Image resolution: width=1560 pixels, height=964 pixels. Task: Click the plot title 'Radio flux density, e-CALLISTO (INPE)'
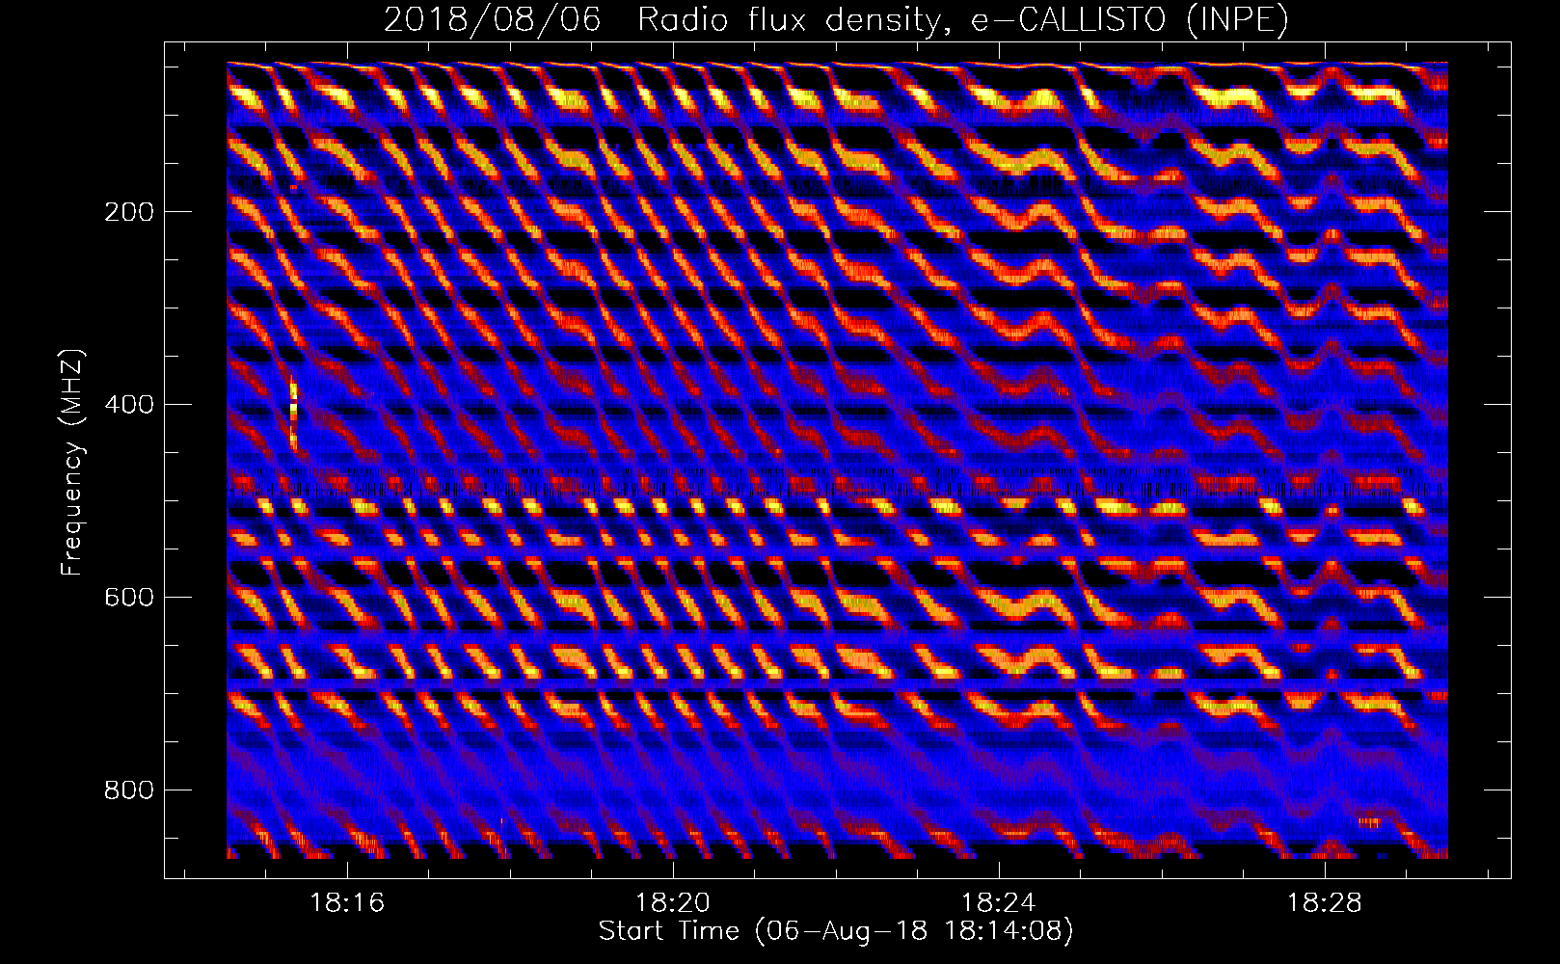[x=962, y=20]
